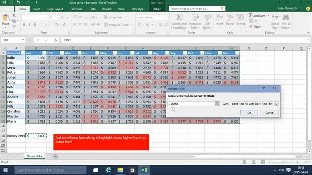The width and height of the screenshot is (312, 175).
Task: Switch to Page Layout view icon
Action: [253, 162]
